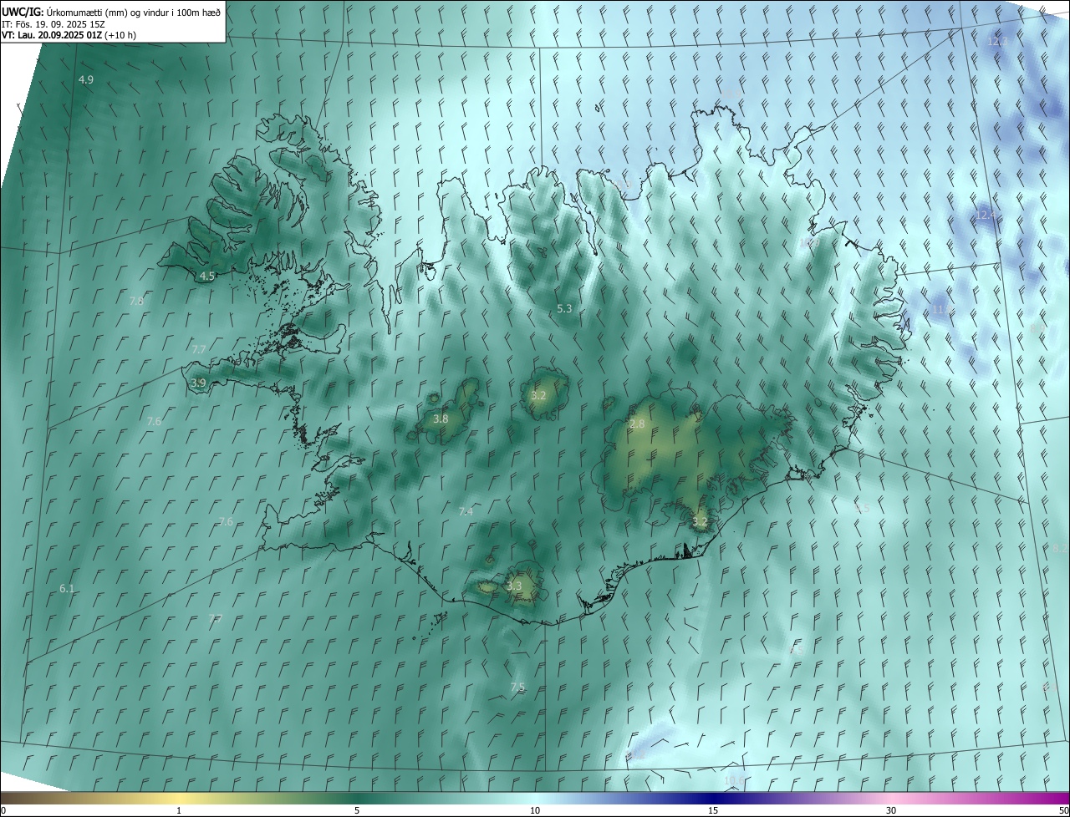Click the 'VT: Lau. 20.09.2025 01Z (+10 h)' line
Image resolution: width=1070 pixels, height=817 pixels.
click(x=69, y=35)
